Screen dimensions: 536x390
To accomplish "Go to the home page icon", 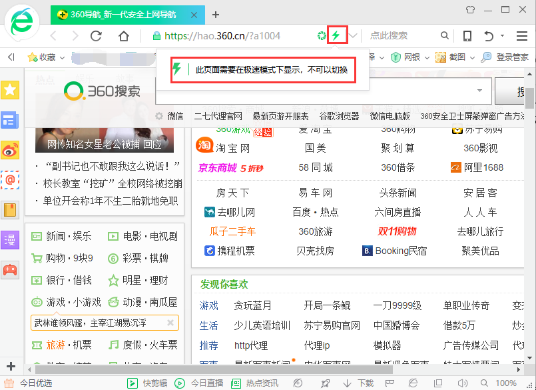I will click(x=123, y=35).
